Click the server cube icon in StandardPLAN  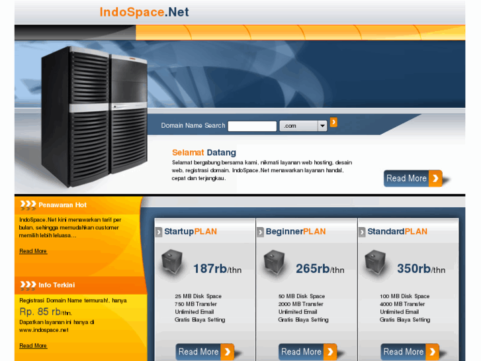pyautogui.click(x=376, y=261)
